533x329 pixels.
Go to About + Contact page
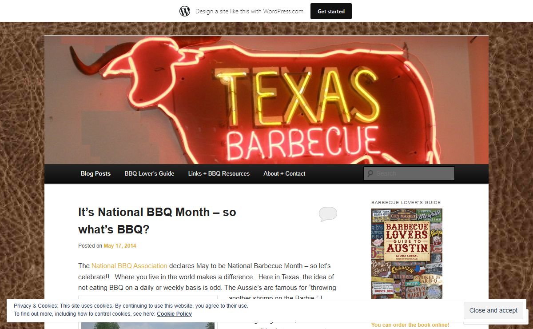click(284, 173)
